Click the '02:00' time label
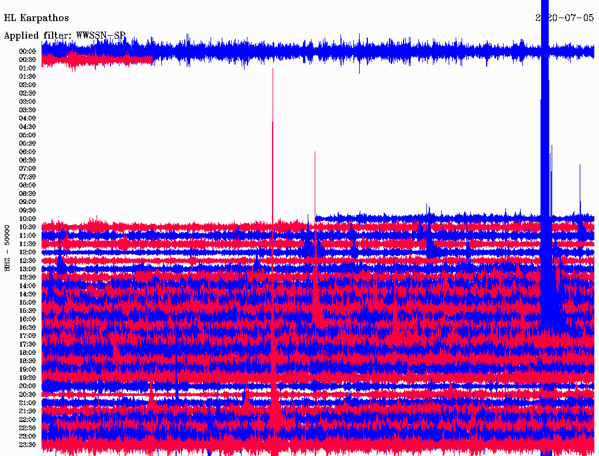Image resolution: width=599 pixels, height=456 pixels. [27, 85]
